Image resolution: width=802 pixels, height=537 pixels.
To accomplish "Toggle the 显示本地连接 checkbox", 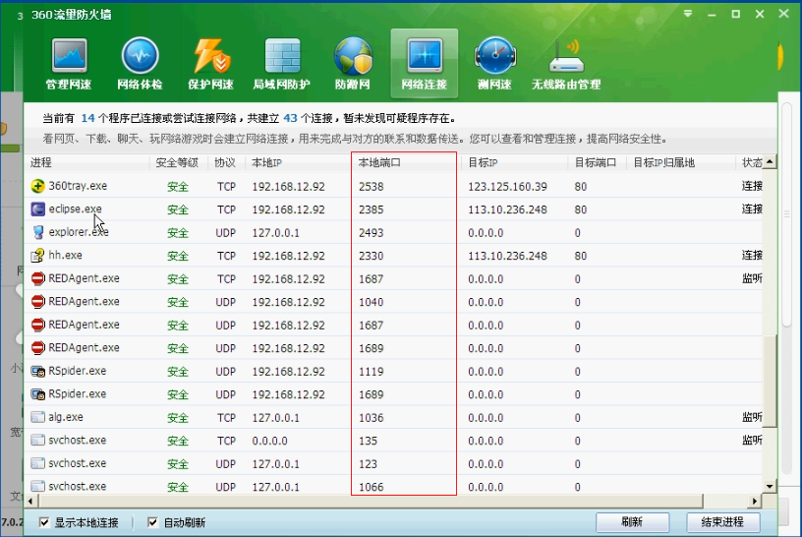I will 45,522.
